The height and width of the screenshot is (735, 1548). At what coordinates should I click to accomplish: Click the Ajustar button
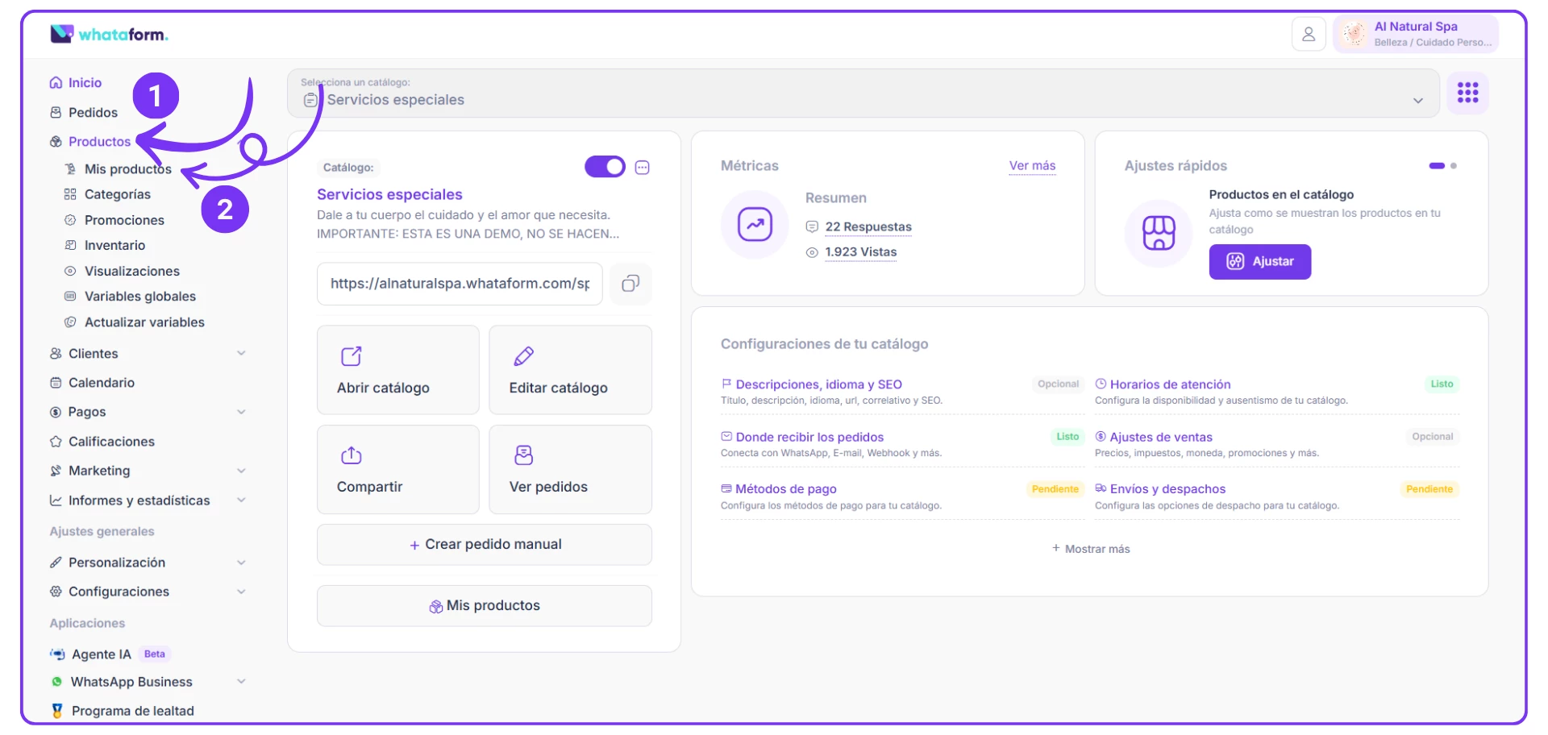[x=1259, y=262]
